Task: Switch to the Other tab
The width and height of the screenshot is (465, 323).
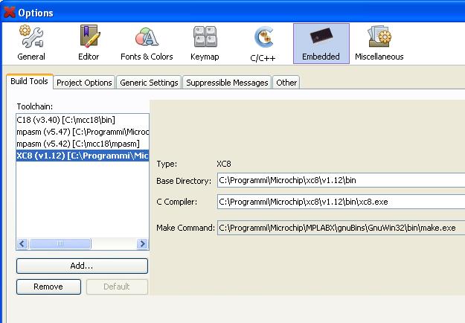Action: (286, 83)
